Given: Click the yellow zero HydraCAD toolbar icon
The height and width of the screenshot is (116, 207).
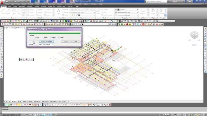Looking at the screenshot, I should tap(130, 24).
